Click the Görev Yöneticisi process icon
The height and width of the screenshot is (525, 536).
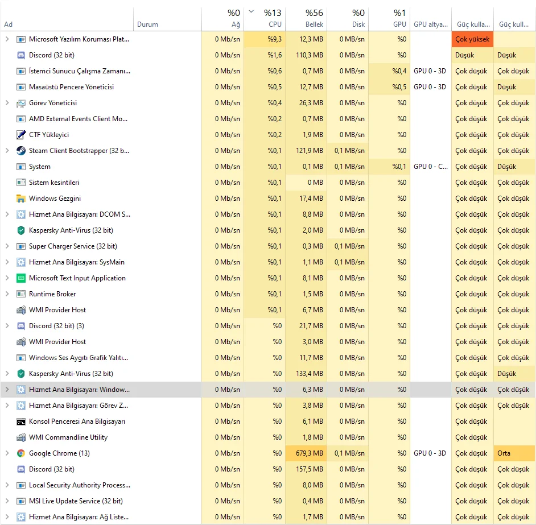click(x=21, y=103)
